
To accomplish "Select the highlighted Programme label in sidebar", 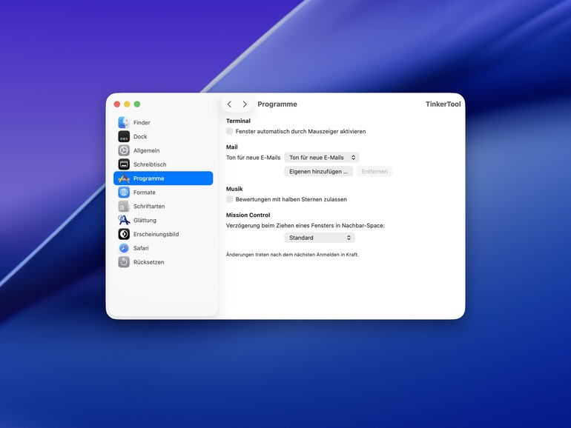I will [x=148, y=178].
